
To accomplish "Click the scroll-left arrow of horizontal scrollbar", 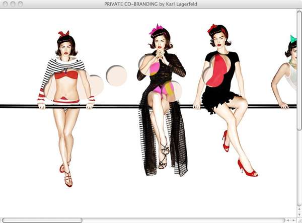I will 288,220.
